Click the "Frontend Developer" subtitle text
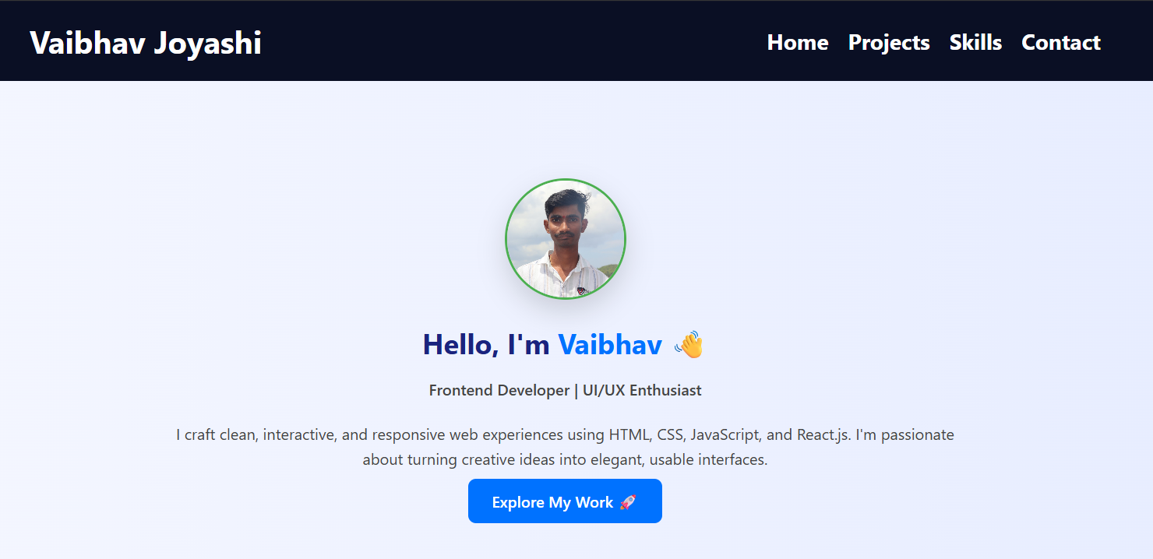This screenshot has width=1153, height=559. click(x=499, y=390)
